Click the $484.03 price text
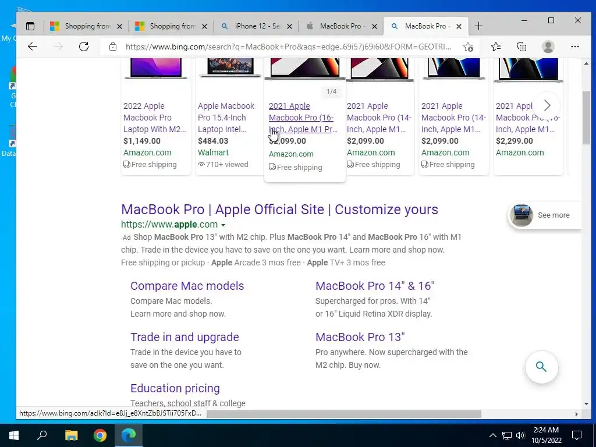The height and width of the screenshot is (447, 596). (x=213, y=141)
